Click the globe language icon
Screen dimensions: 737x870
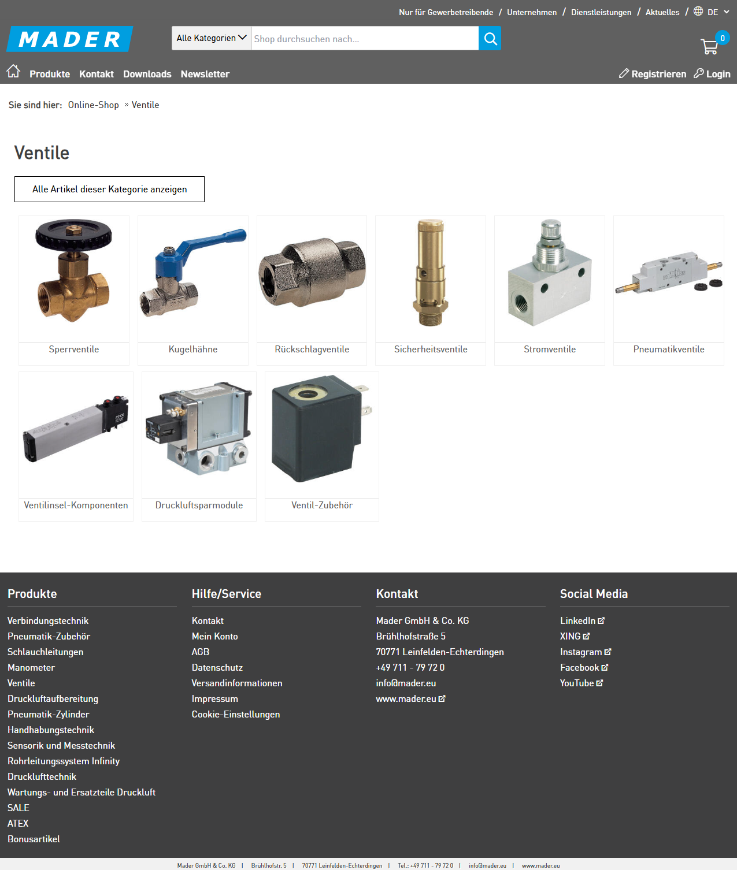click(x=698, y=12)
